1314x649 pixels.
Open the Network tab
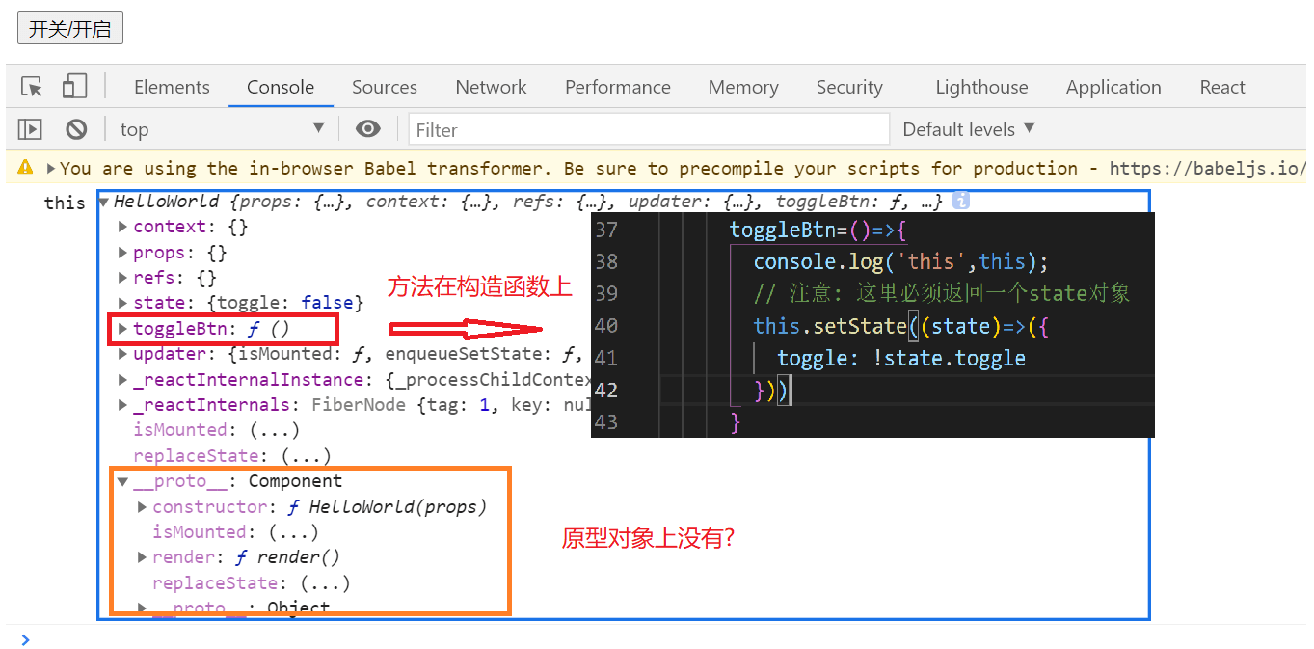[x=492, y=87]
